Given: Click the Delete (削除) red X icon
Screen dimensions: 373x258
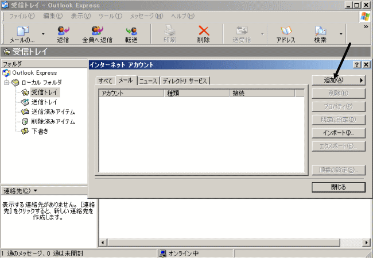Looking at the screenshot, I should pos(204,31).
